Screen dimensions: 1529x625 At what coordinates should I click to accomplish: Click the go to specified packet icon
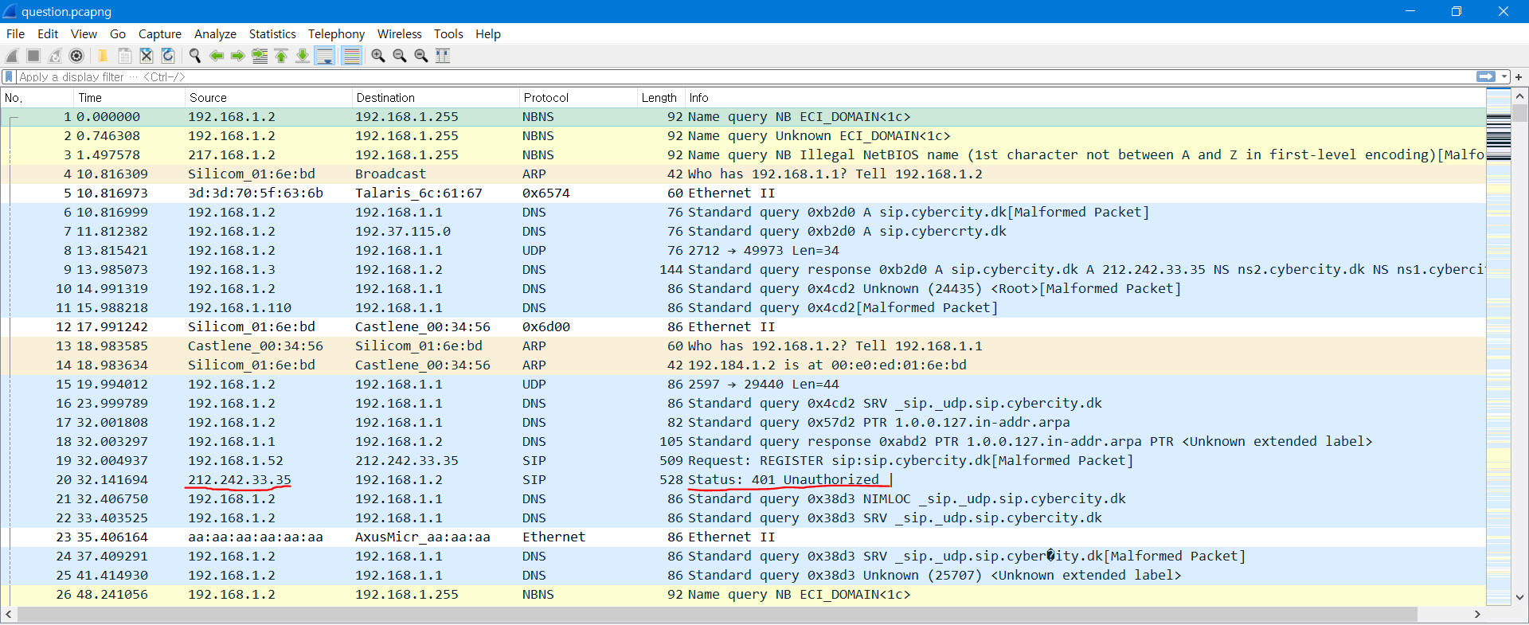(x=260, y=56)
